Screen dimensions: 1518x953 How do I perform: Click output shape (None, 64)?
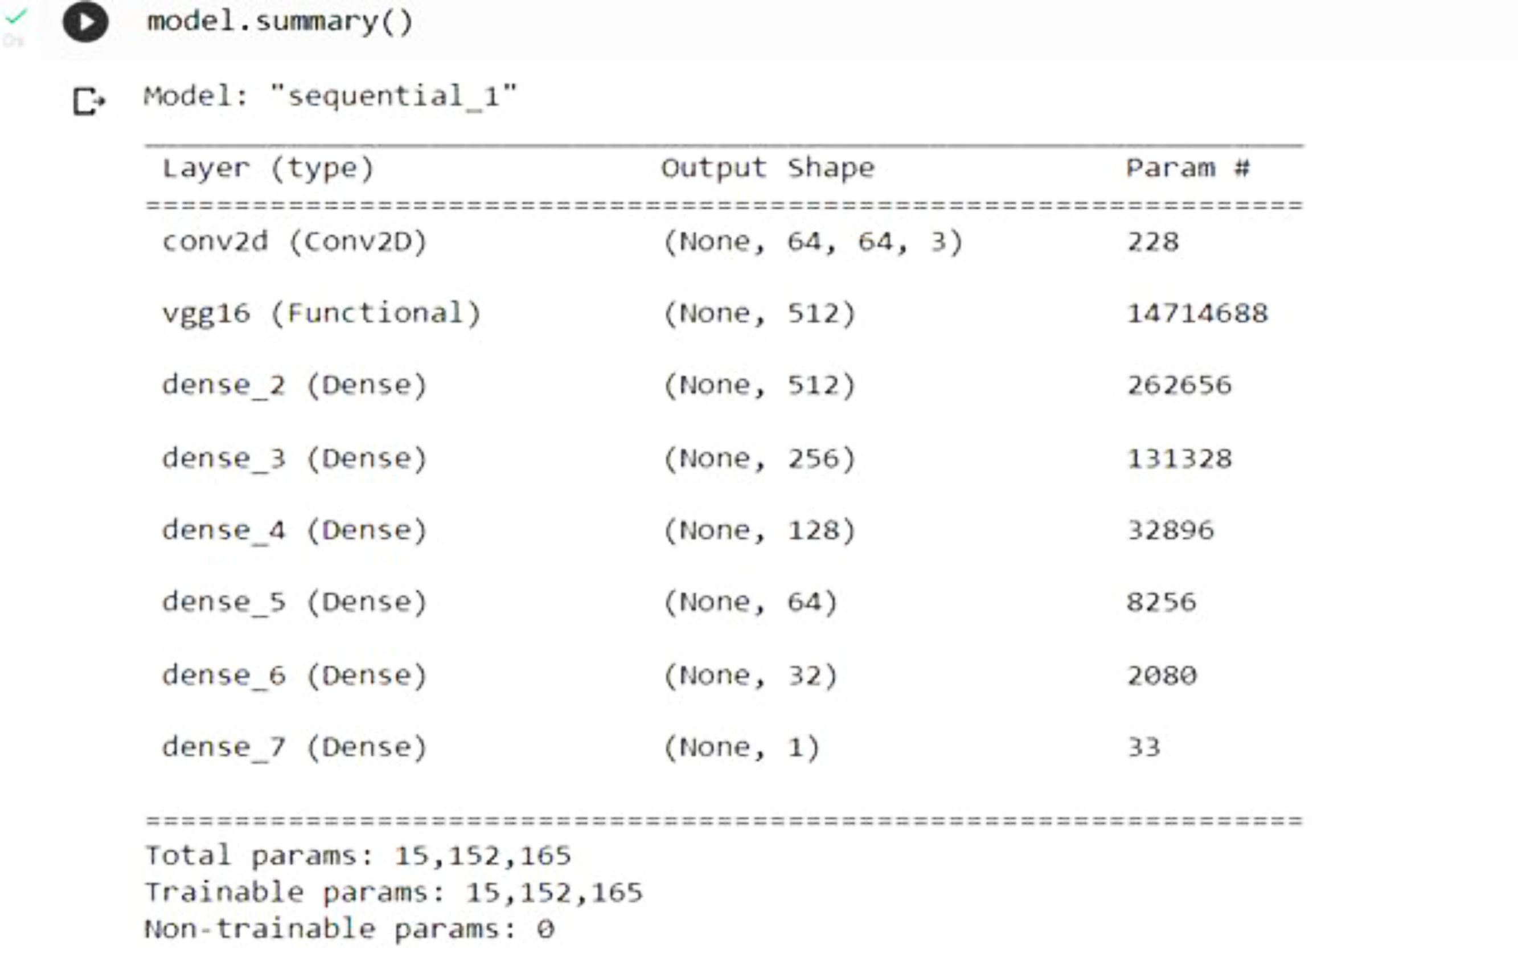tap(750, 603)
